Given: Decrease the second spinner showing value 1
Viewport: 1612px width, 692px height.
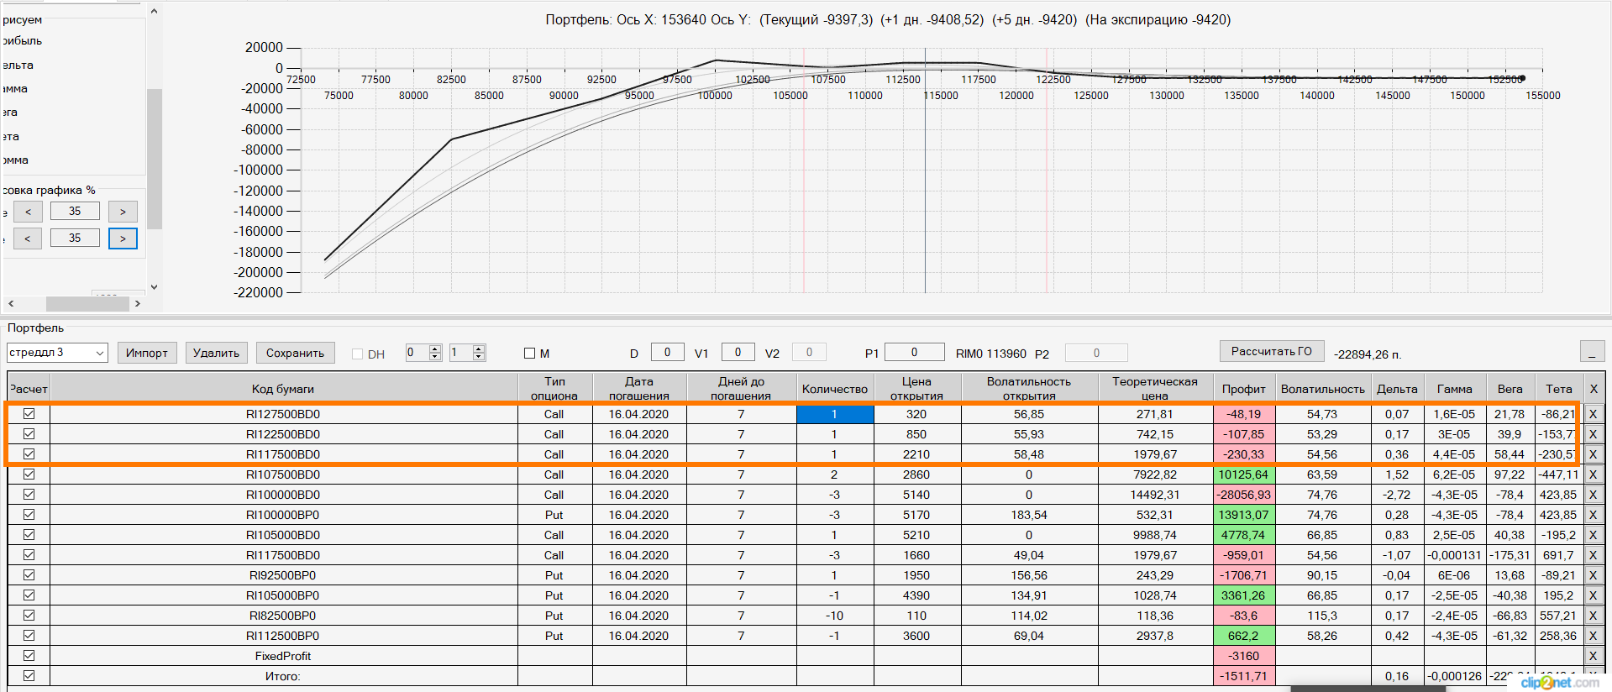Looking at the screenshot, I should tap(479, 357).
